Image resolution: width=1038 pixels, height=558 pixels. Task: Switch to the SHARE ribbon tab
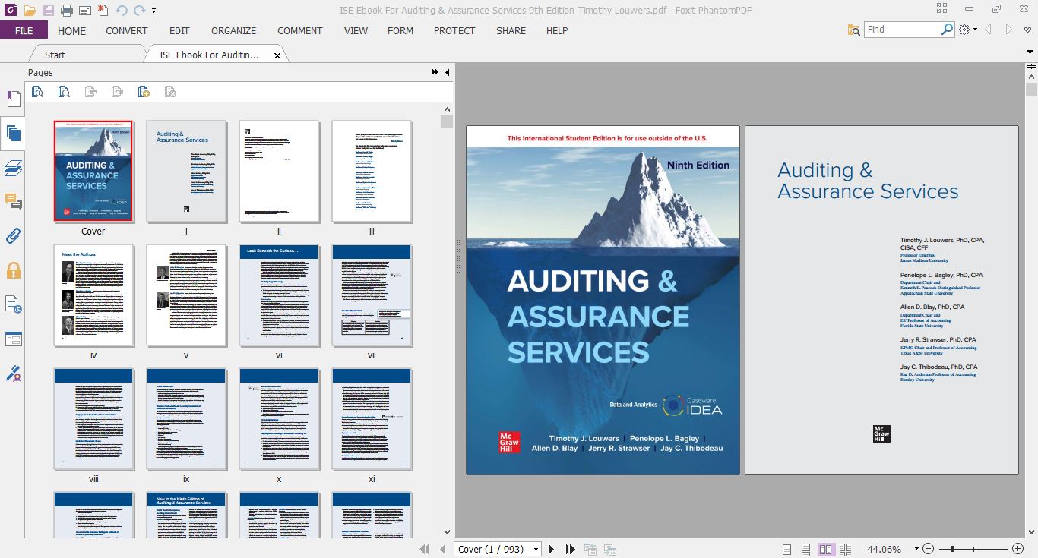click(511, 31)
